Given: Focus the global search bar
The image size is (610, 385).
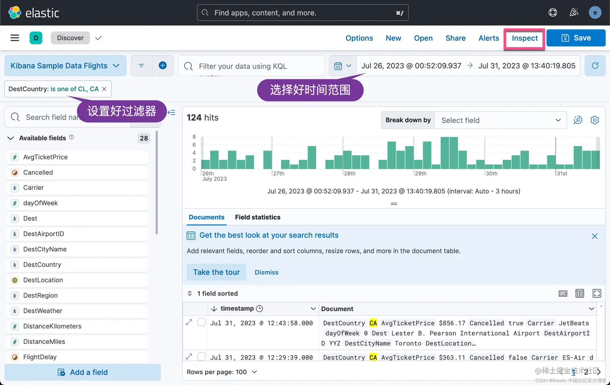Looking at the screenshot, I should coord(303,13).
